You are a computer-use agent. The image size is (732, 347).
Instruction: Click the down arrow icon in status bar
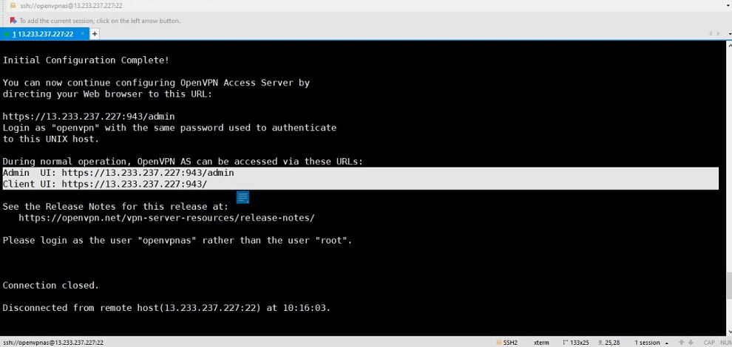(689, 343)
